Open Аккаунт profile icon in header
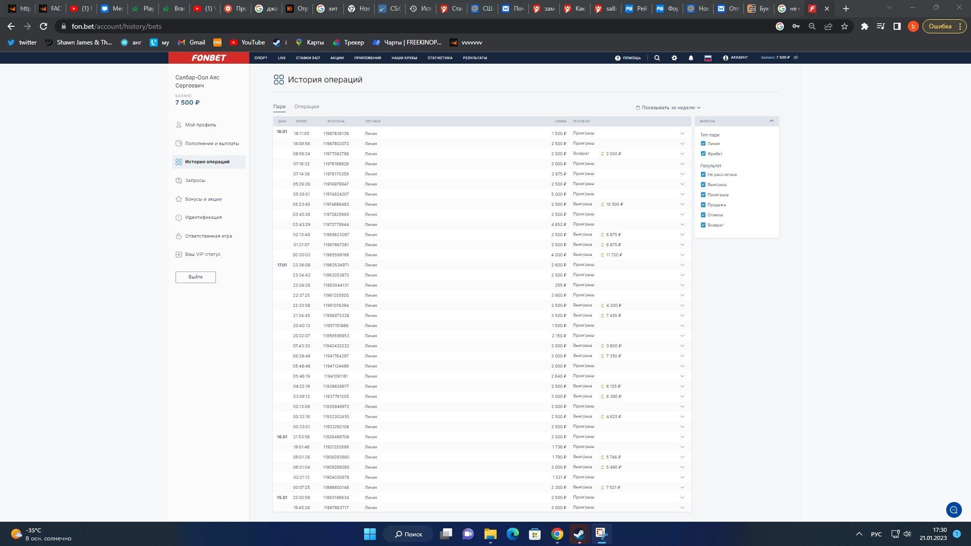The image size is (971, 546). 726,58
